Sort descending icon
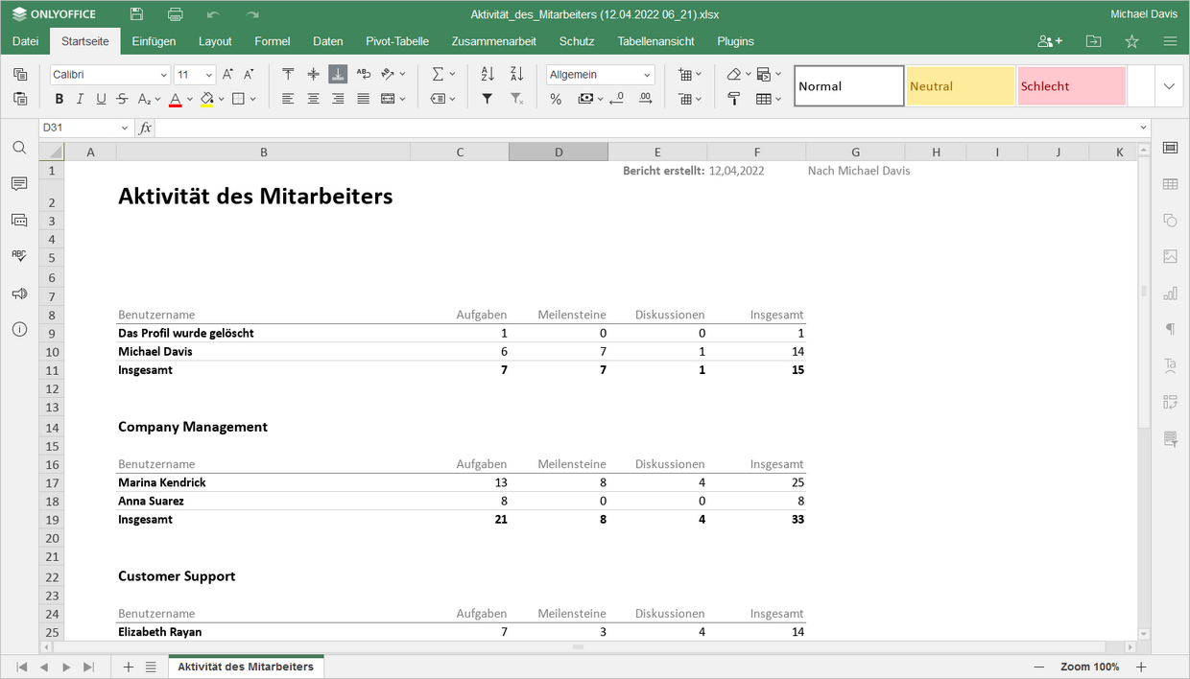Image resolution: width=1190 pixels, height=679 pixels. pos(516,74)
